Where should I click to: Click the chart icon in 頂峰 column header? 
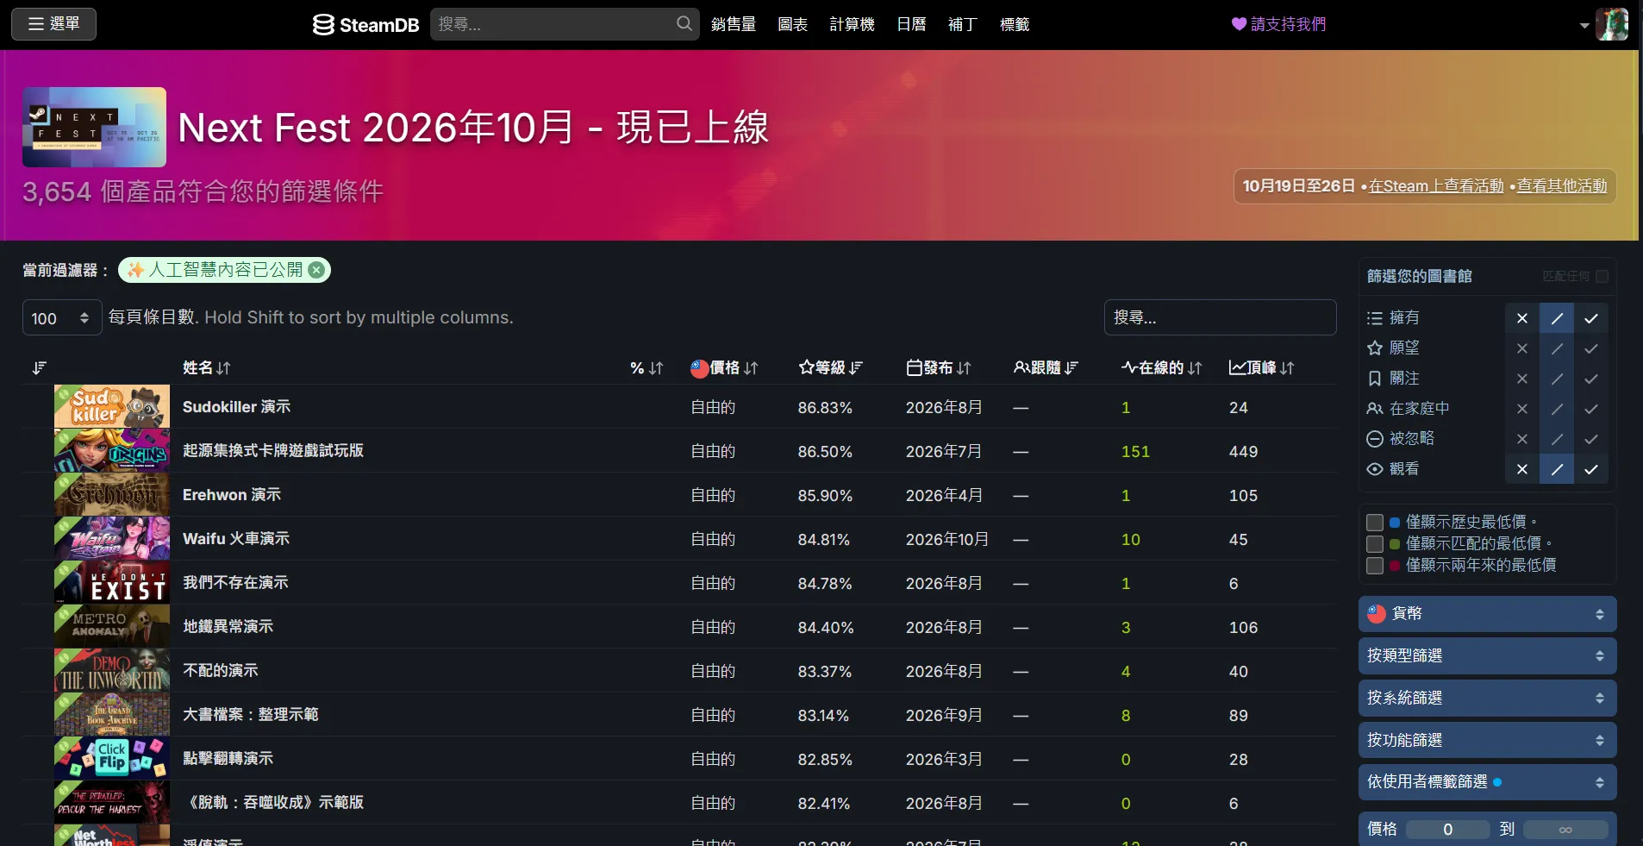(1238, 367)
